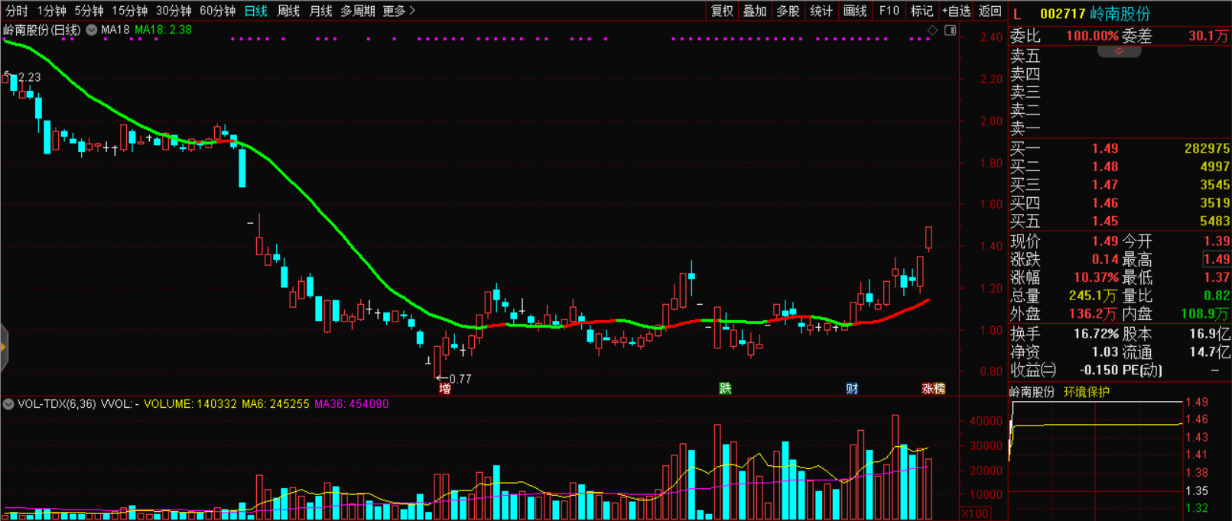Click the 岭南股份 label above mini chart
The image size is (1232, 521).
pyautogui.click(x=1032, y=392)
